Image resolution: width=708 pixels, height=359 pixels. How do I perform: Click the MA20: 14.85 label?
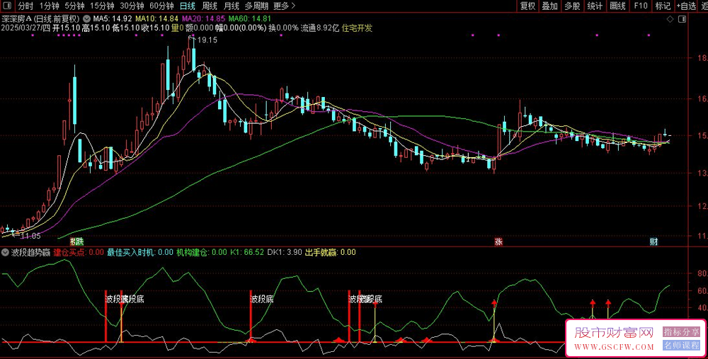coord(203,19)
